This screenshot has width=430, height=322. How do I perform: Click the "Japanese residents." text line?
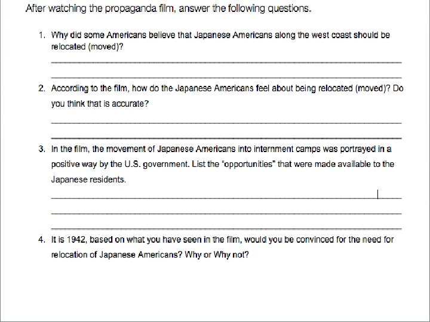pos(88,179)
